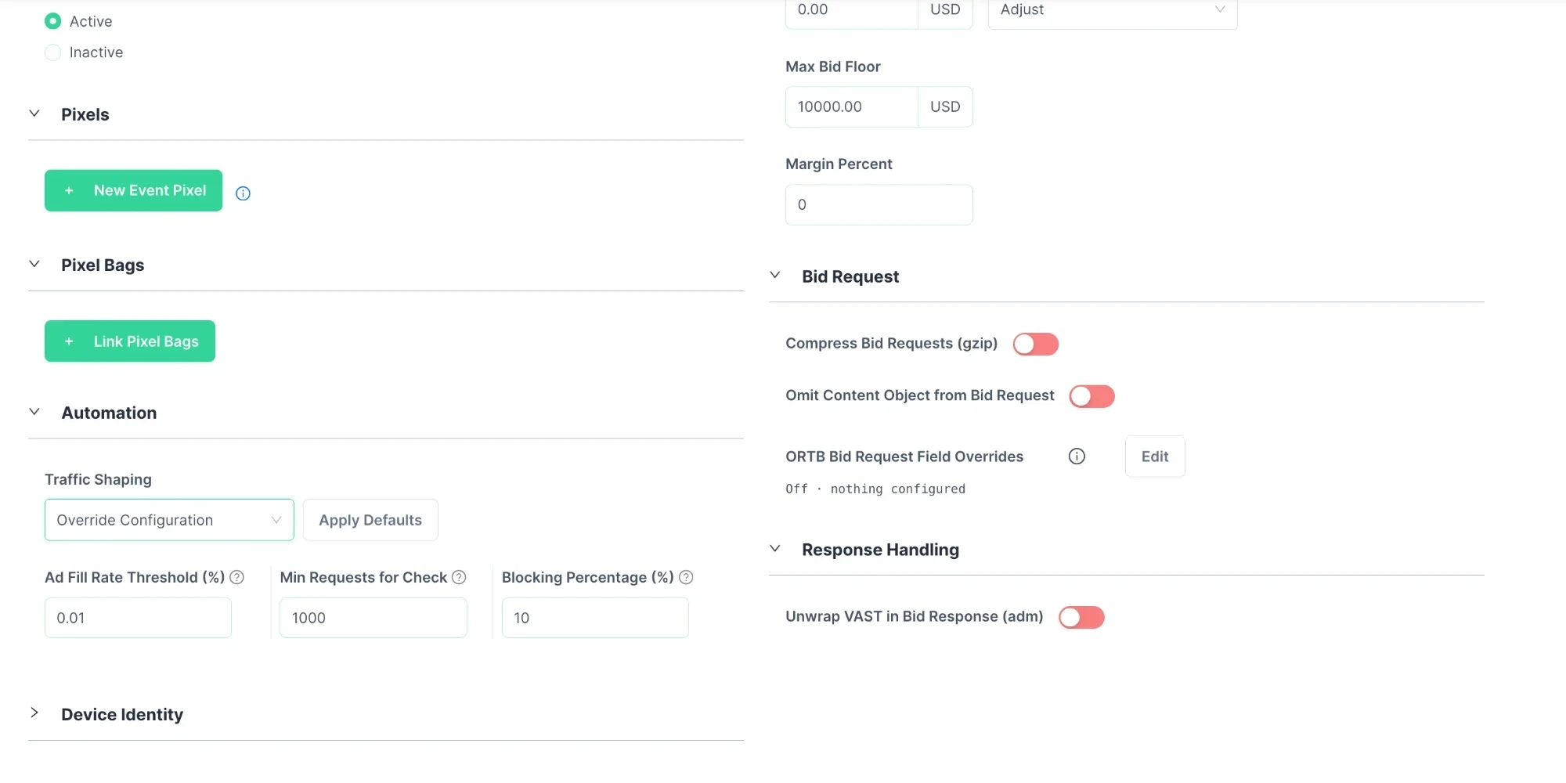Image resolution: width=1566 pixels, height=783 pixels.
Task: Focus the Blocking Percentage field
Action: tap(595, 618)
